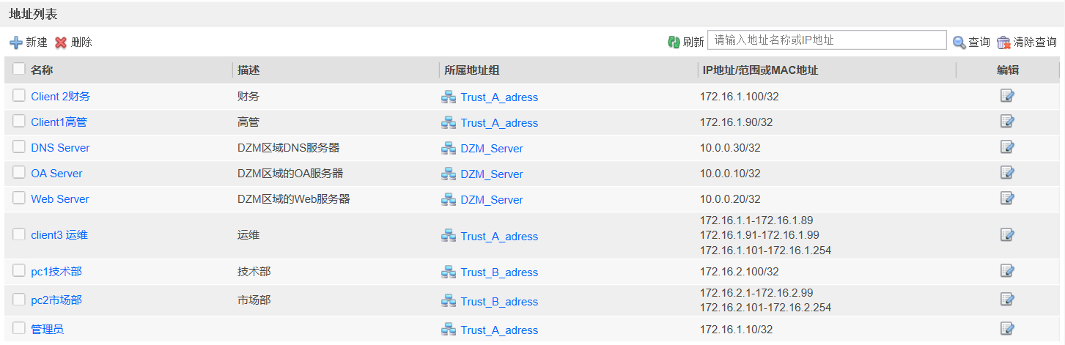
Task: Click the 所属地址组 column header
Action: [x=472, y=70]
